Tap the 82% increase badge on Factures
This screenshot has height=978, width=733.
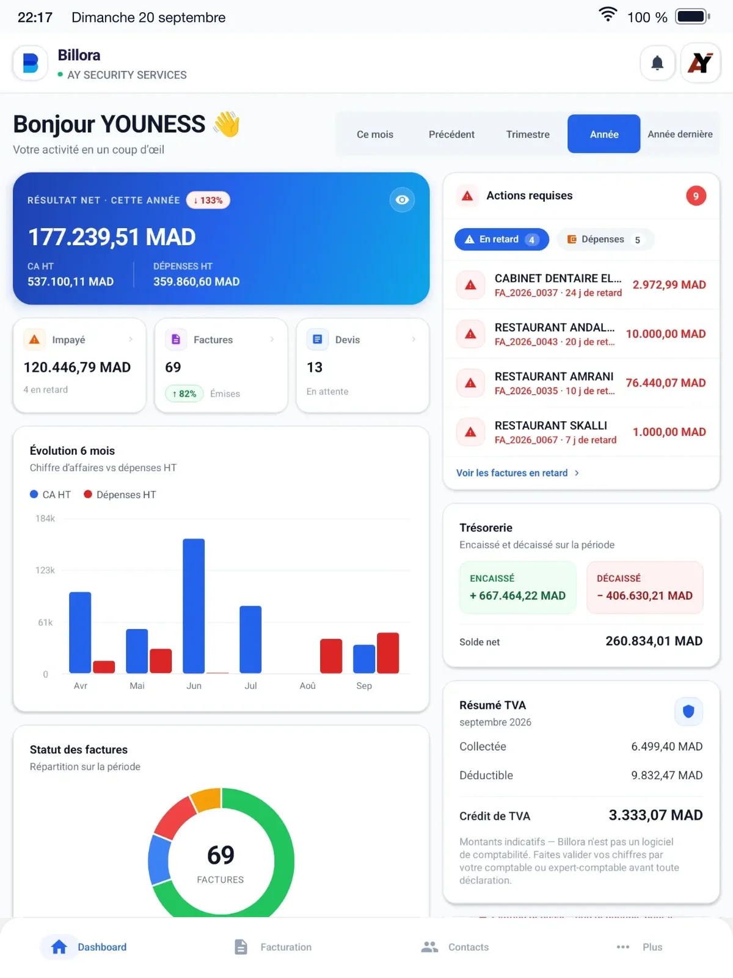[x=184, y=394]
